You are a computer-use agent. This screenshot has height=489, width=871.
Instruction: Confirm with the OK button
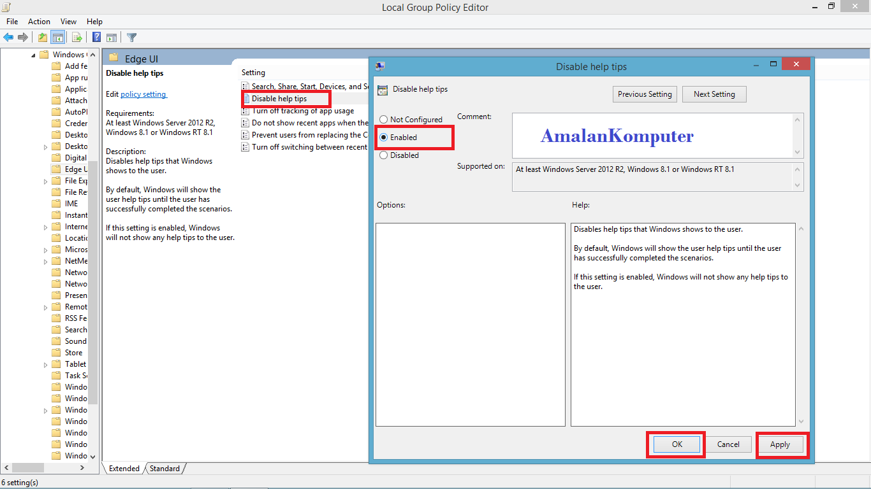tap(677, 444)
